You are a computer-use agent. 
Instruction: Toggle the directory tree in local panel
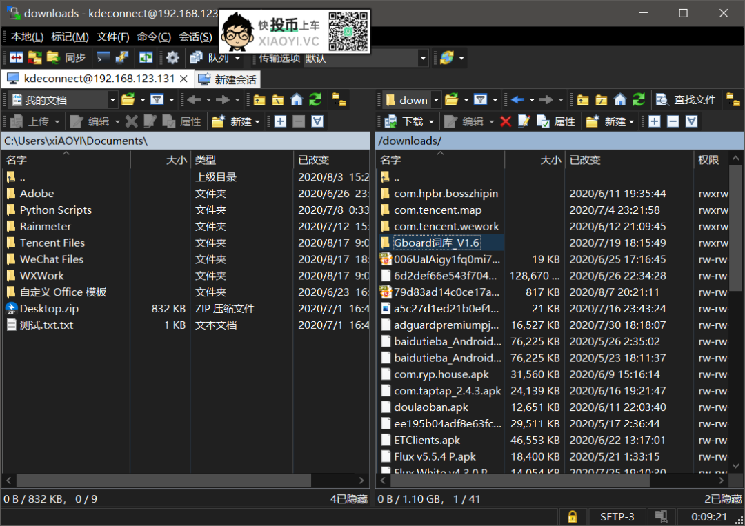[x=339, y=100]
